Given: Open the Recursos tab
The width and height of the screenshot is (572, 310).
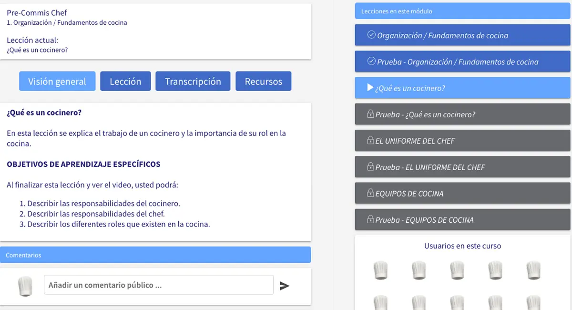Looking at the screenshot, I should tap(263, 81).
